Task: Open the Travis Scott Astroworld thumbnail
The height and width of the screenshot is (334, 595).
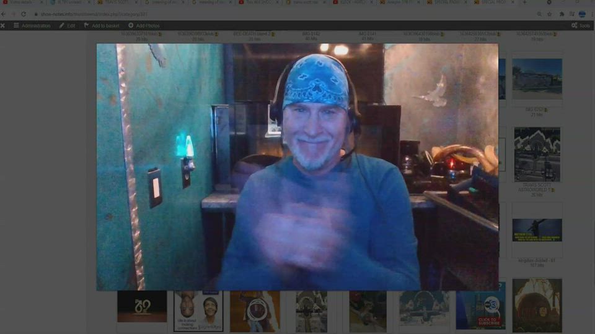Action: point(537,155)
